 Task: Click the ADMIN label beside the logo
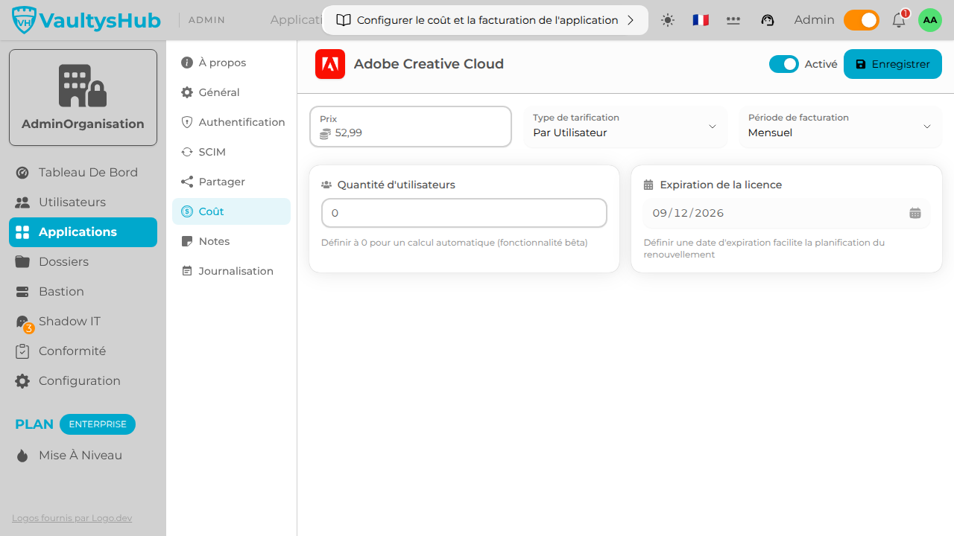click(207, 20)
